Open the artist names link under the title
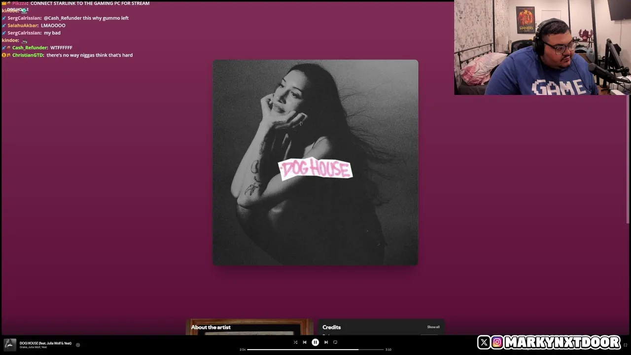 (x=33, y=347)
